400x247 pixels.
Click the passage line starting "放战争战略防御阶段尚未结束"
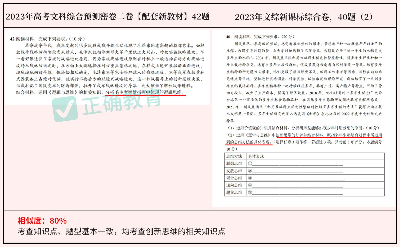[110, 52]
